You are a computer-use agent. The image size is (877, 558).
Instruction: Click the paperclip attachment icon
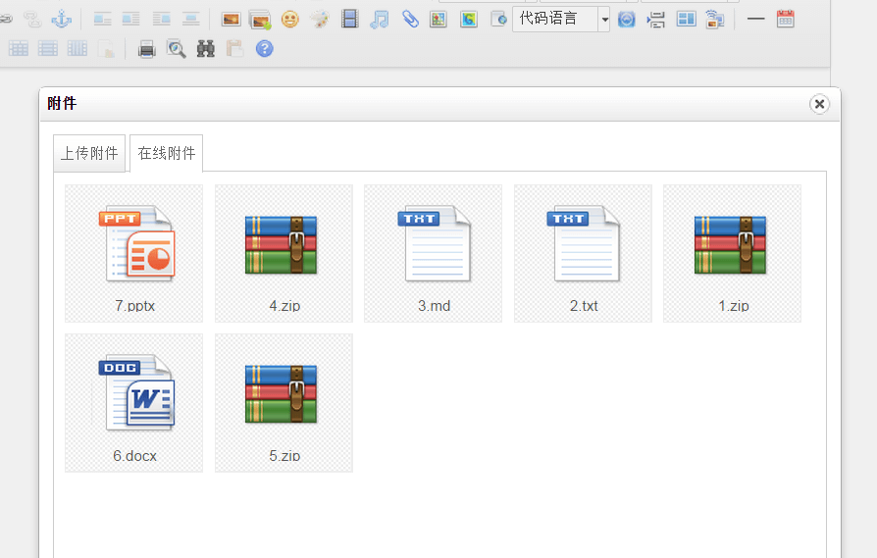(410, 20)
